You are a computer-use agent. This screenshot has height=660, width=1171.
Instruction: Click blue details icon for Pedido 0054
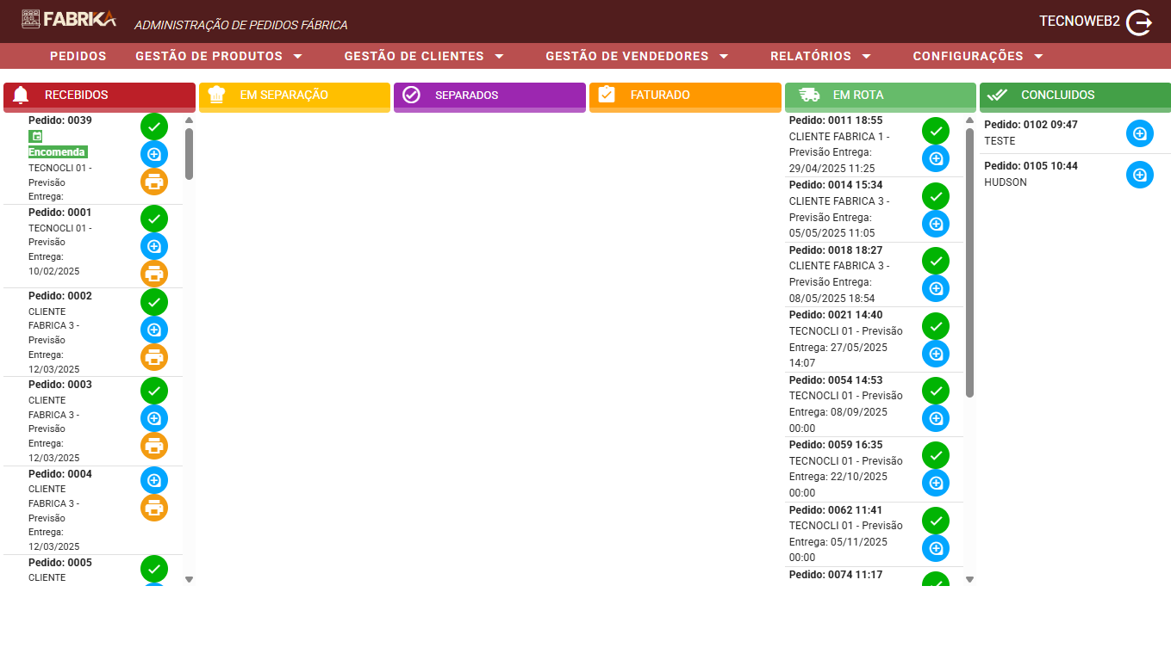point(936,418)
